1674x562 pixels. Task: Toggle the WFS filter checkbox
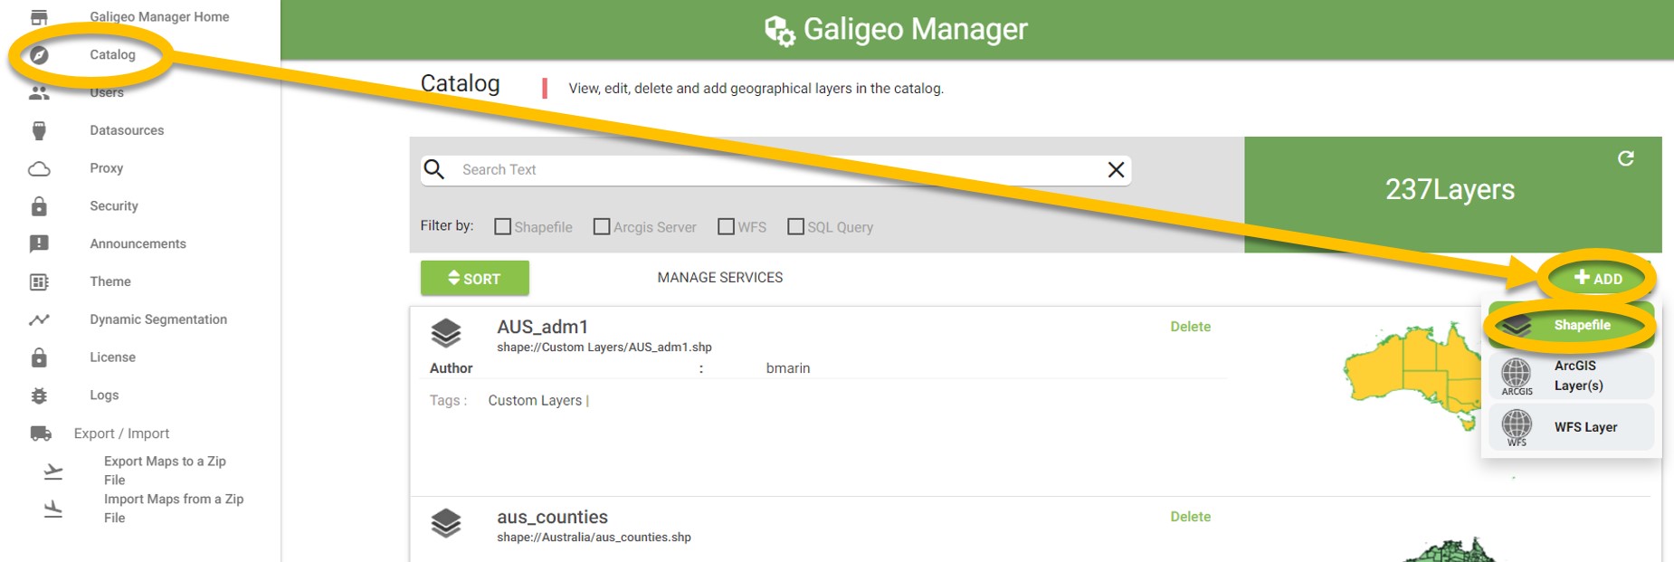[726, 226]
